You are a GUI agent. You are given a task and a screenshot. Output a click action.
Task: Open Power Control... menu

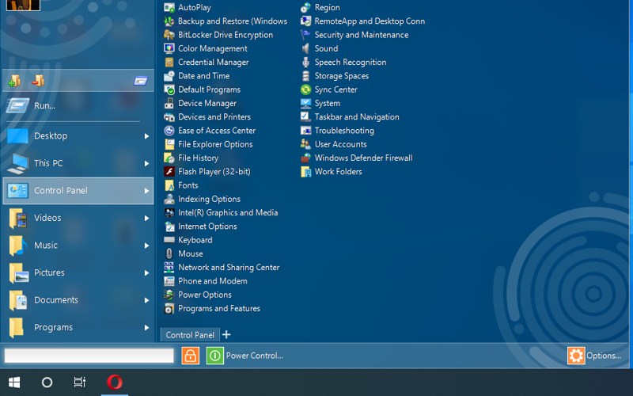pos(254,356)
